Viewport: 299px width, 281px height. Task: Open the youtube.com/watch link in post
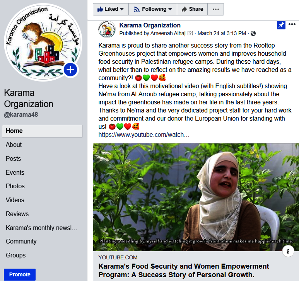tap(144, 135)
